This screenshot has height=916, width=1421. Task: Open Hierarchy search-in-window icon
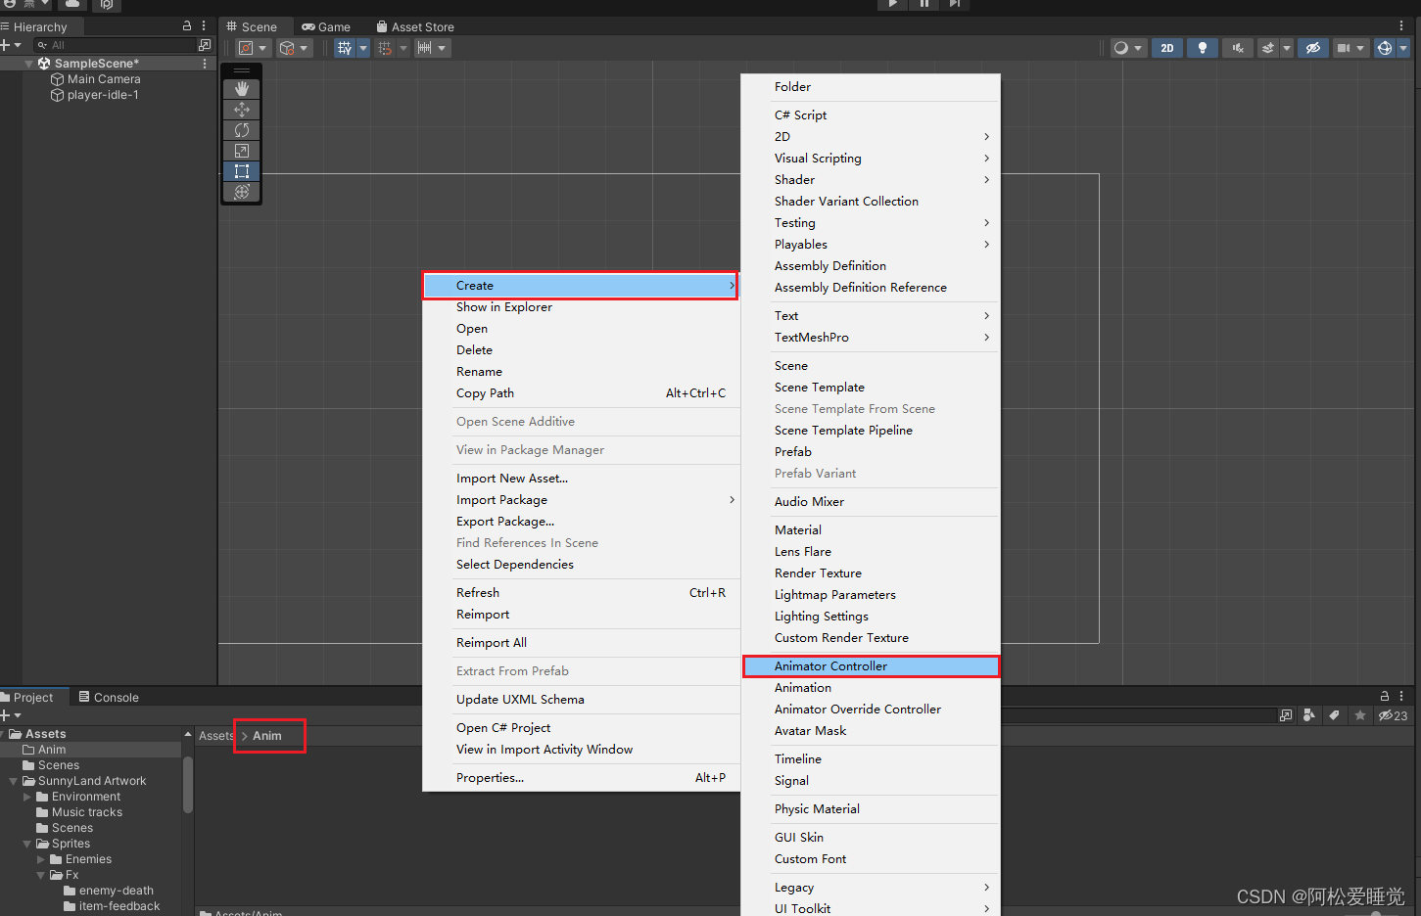click(205, 45)
